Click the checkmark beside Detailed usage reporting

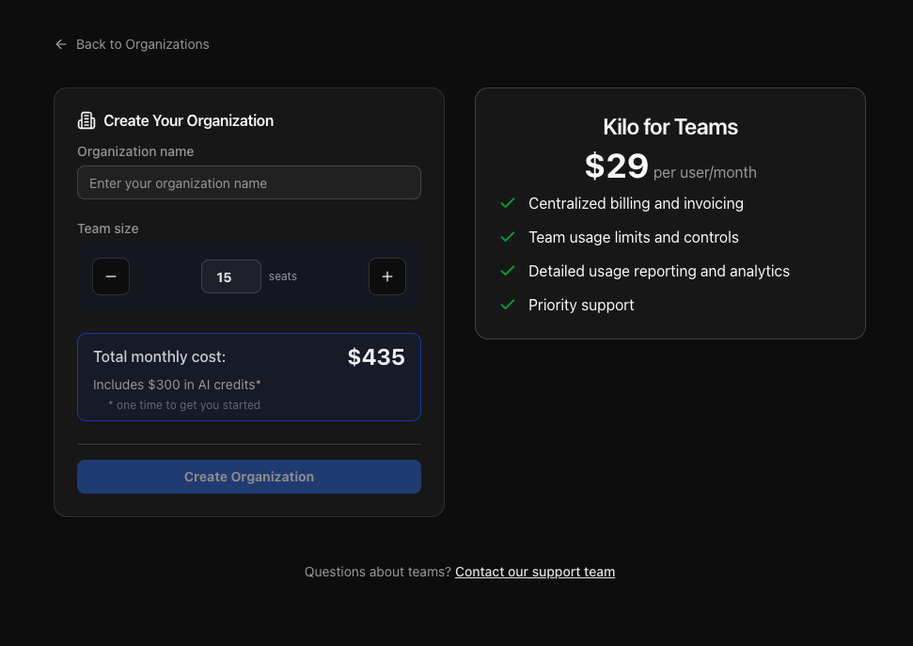pyautogui.click(x=508, y=271)
